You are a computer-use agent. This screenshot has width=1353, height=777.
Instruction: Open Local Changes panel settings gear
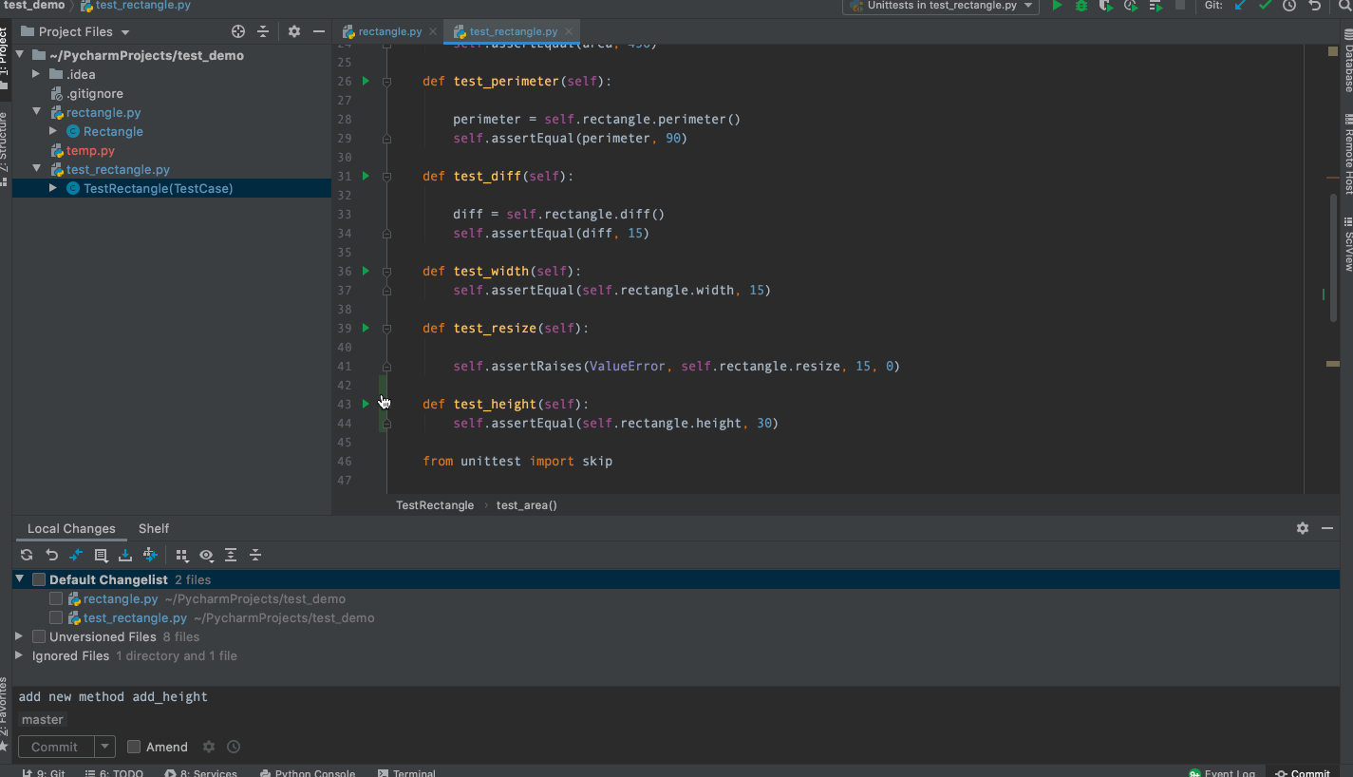[1303, 528]
